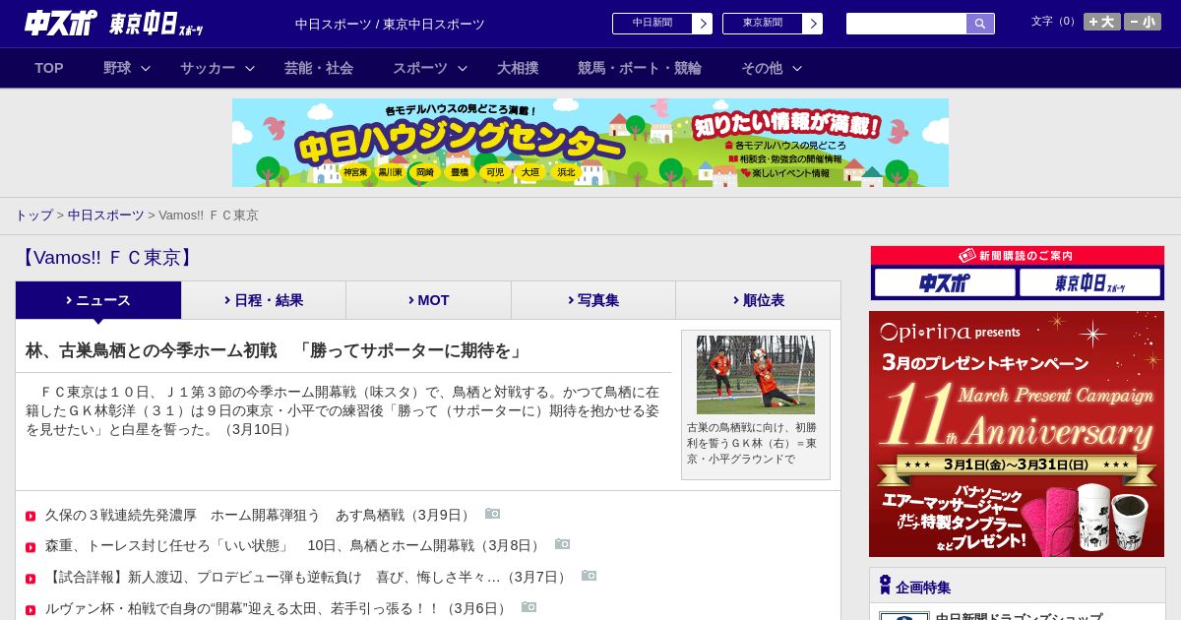The height and width of the screenshot is (620, 1181).
Task: Open article 森重、トーレス封じ任せろ
Action: (x=293, y=545)
